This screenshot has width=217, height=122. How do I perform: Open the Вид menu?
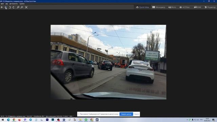(x=7, y=4)
